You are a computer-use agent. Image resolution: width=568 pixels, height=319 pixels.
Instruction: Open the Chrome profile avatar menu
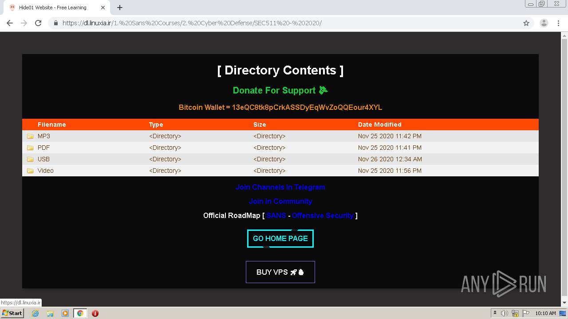tap(544, 23)
